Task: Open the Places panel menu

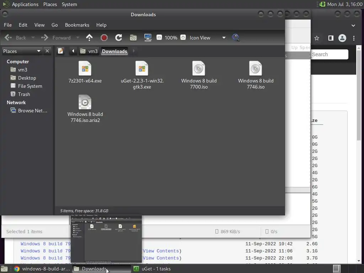Action: click(x=50, y=4)
